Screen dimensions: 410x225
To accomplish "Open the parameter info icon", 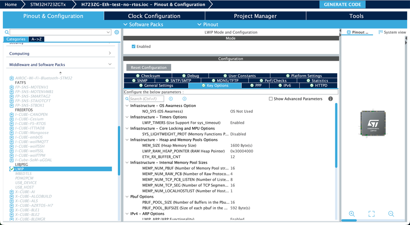I will 330,99.
